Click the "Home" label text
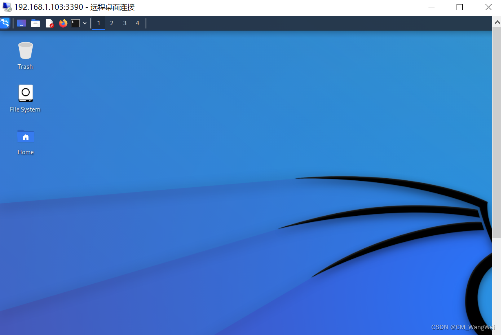Viewport: 501px width, 335px height. pyautogui.click(x=26, y=152)
